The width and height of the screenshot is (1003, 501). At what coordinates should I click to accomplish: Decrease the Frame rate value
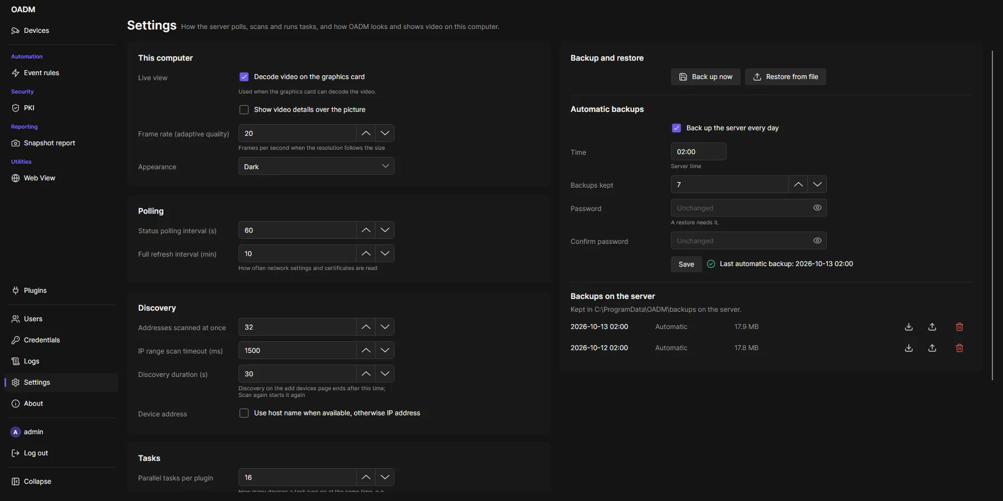pyautogui.click(x=385, y=133)
